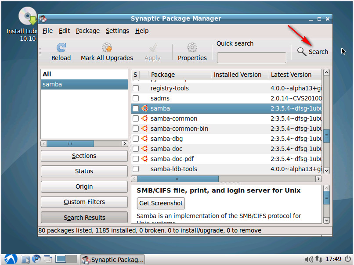Click Ubuntu logo icon beside samba-common

pos(144,118)
